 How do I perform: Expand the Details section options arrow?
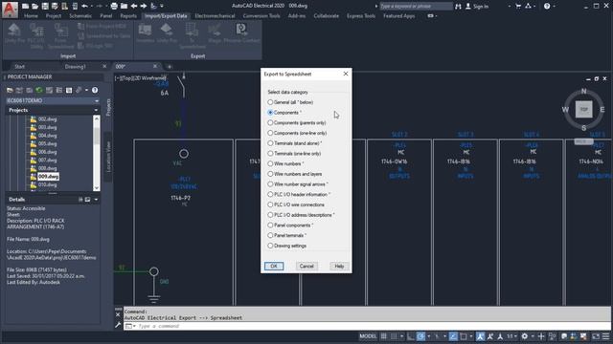click(96, 200)
